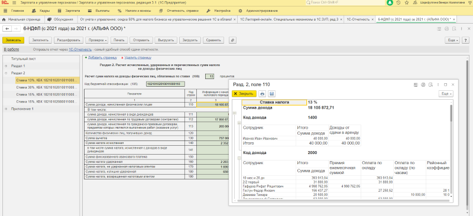Open the Налоги и взносы section menu
The height and width of the screenshot is (216, 473).
pyautogui.click(x=135, y=11)
